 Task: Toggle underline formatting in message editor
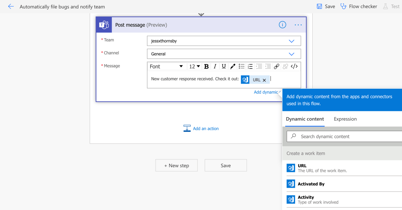224,66
